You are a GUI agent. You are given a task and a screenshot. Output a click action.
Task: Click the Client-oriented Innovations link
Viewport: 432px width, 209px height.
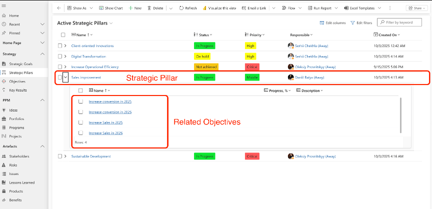pos(92,46)
